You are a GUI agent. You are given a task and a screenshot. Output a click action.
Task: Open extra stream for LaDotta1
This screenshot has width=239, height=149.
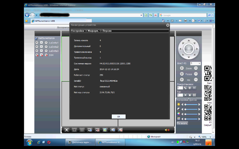(x=46, y=43)
